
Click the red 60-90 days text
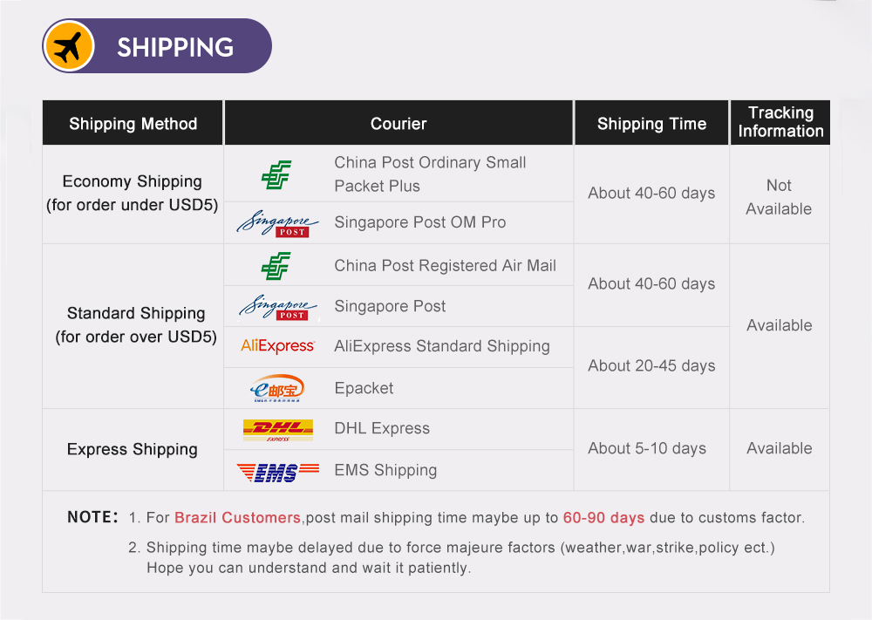click(x=603, y=517)
